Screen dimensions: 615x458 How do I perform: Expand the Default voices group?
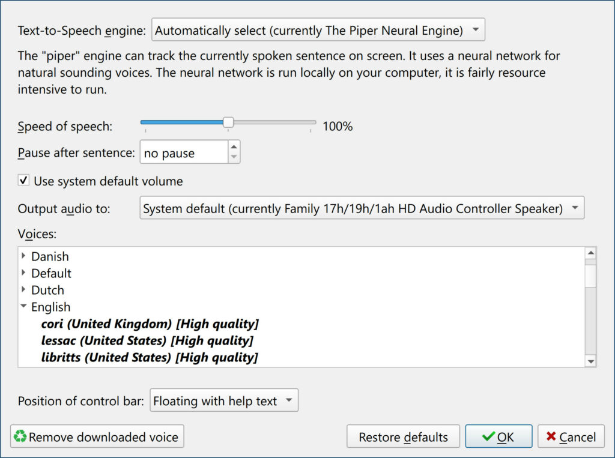point(23,273)
